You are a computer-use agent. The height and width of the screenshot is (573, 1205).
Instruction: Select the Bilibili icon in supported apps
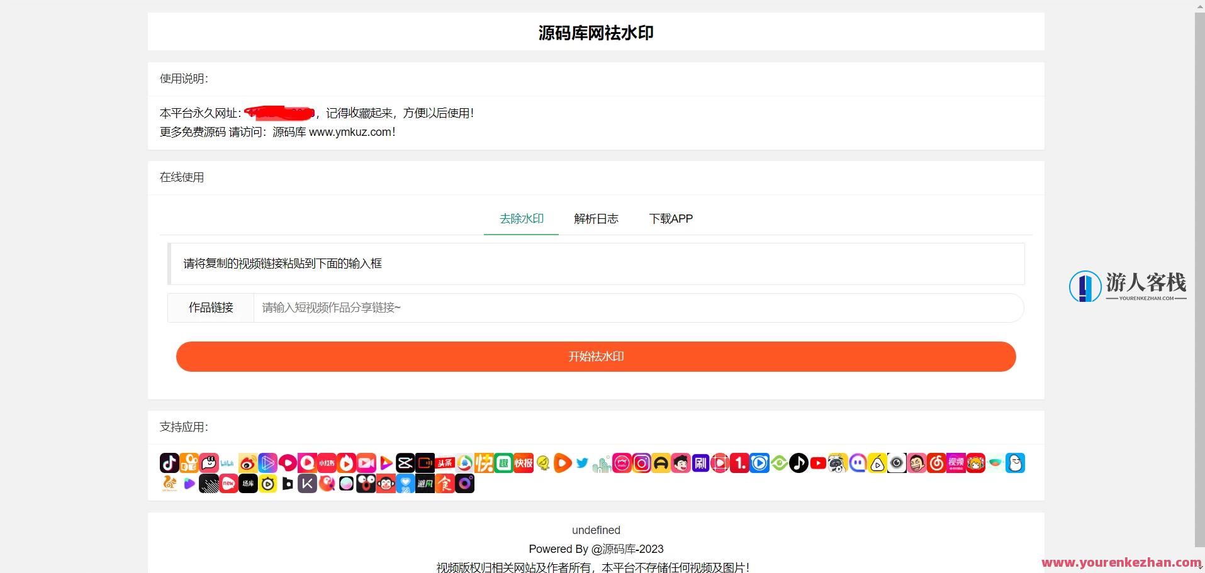click(x=228, y=464)
